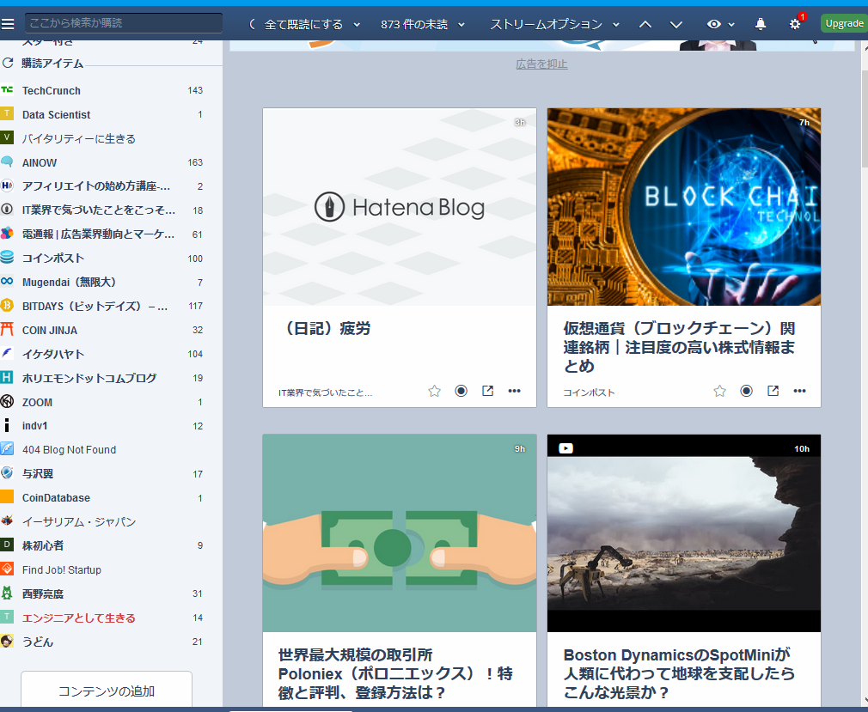Viewport: 868px width, 712px height.
Task: Click the search field ここから検索か購読
Action: 124,23
